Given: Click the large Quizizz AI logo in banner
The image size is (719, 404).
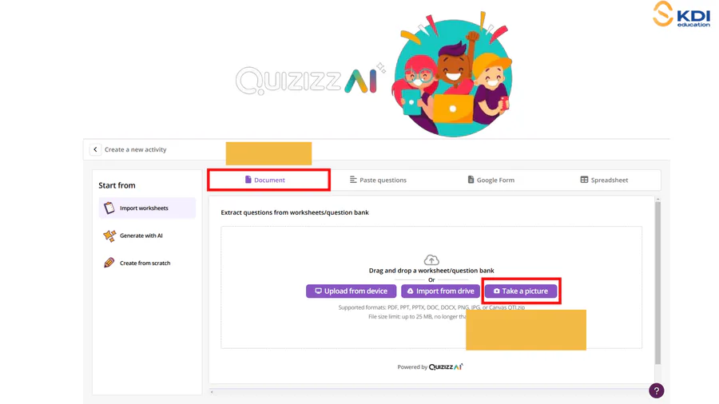Looking at the screenshot, I should (x=308, y=81).
